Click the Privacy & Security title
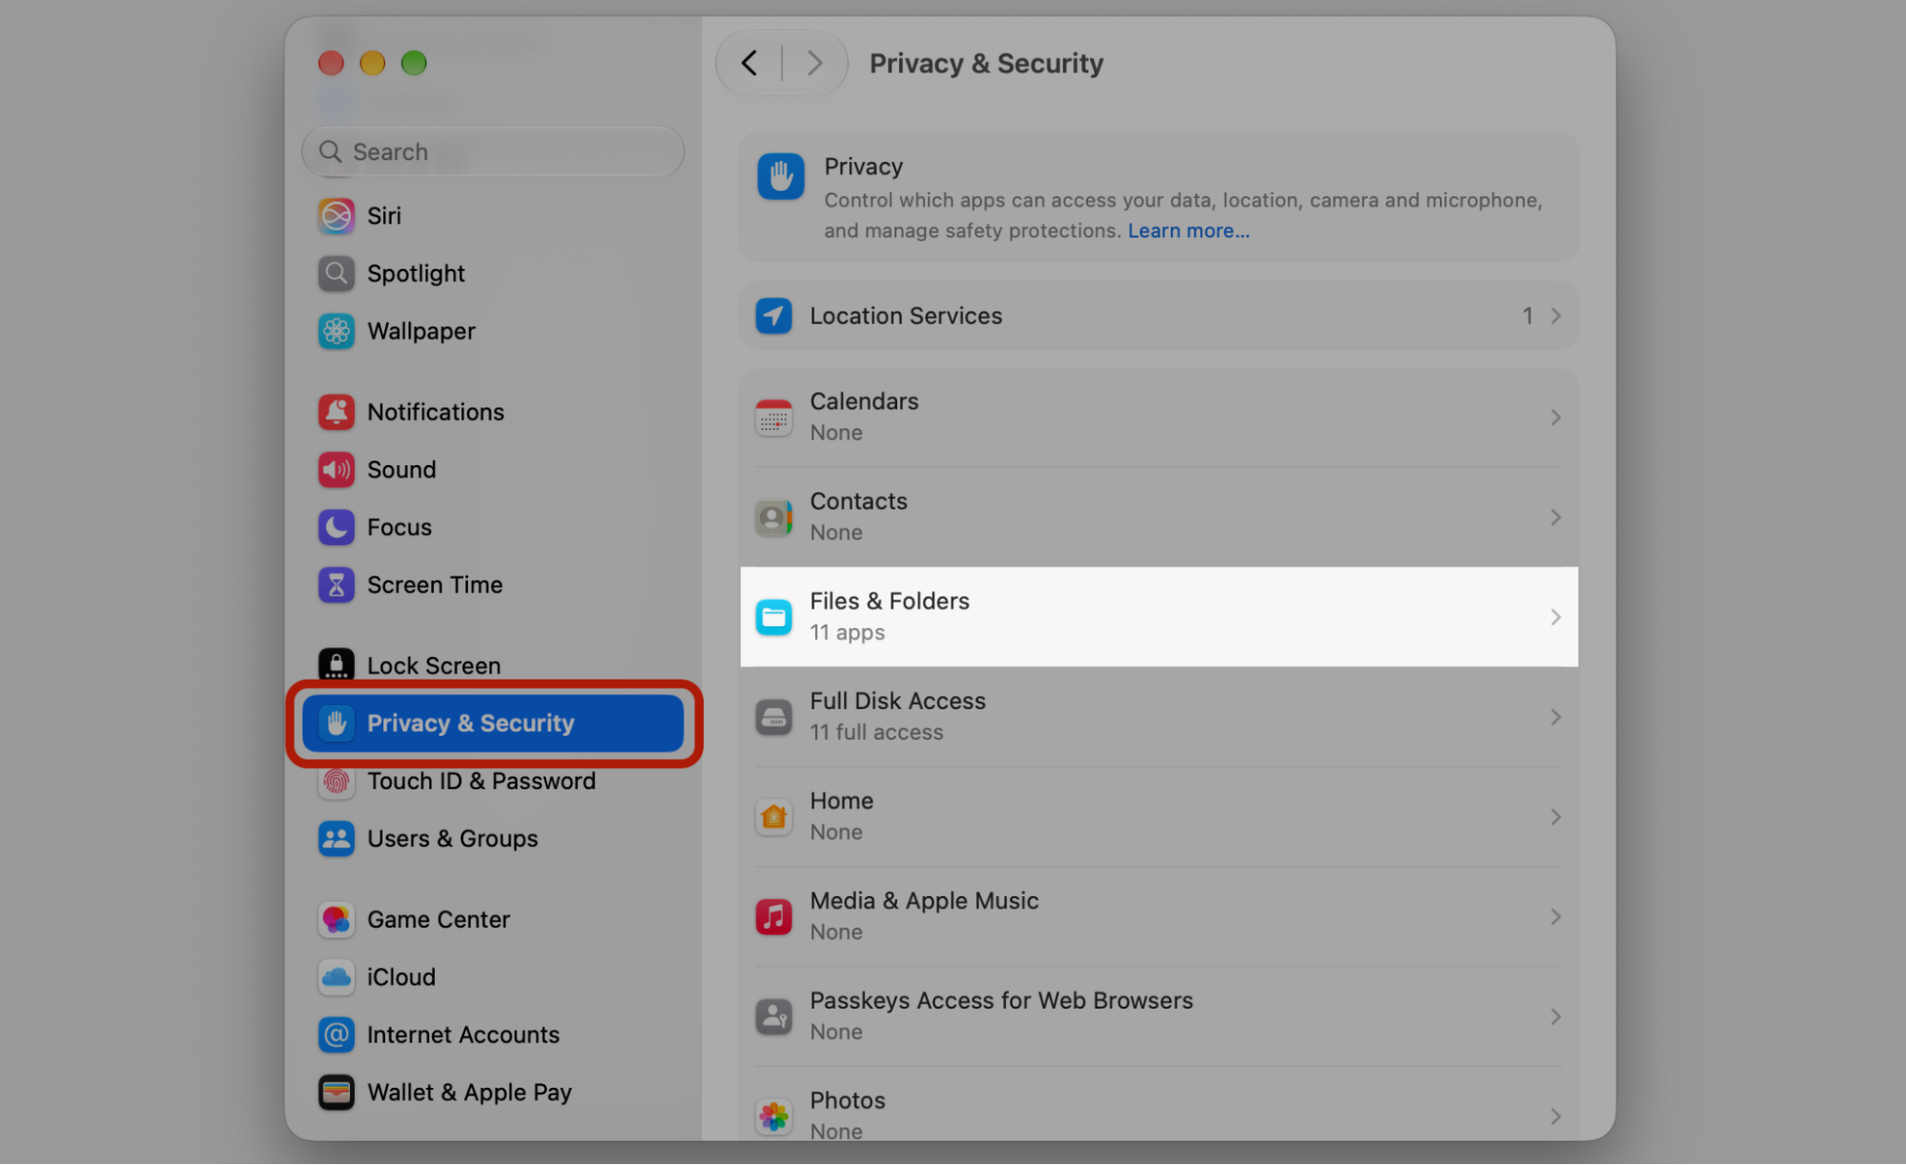1906x1165 pixels. (986, 64)
